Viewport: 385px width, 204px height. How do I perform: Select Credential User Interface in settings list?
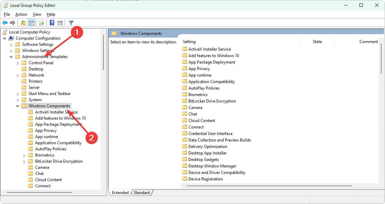[x=211, y=134]
